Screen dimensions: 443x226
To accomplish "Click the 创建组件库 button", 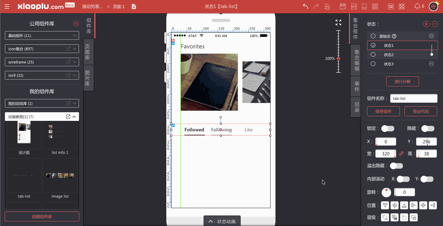I will (x=42, y=216).
